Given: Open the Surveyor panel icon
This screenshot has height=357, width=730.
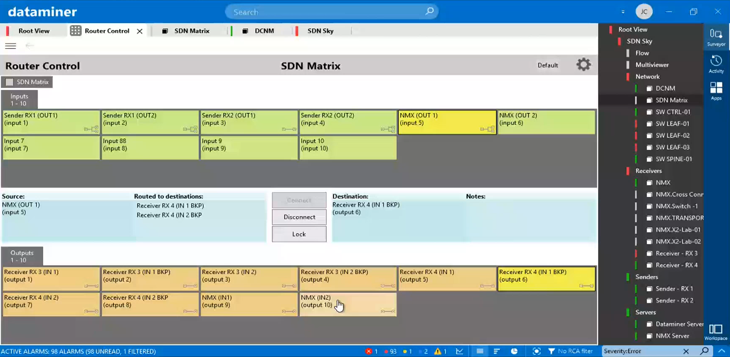Looking at the screenshot, I should [716, 37].
